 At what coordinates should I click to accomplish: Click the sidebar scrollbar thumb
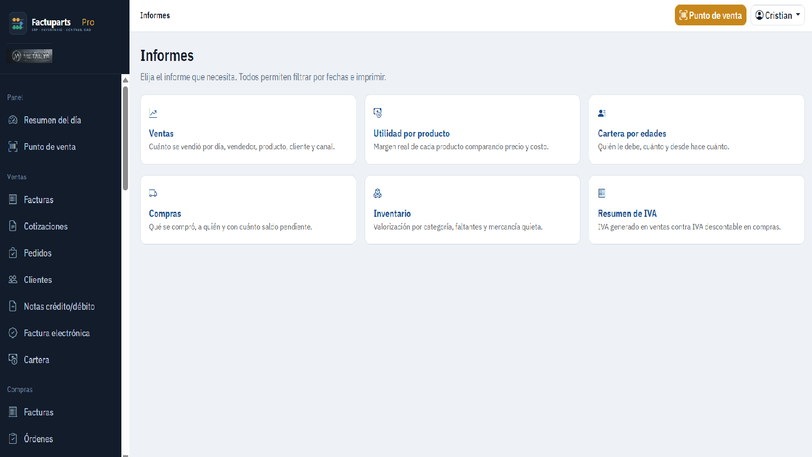pos(125,138)
